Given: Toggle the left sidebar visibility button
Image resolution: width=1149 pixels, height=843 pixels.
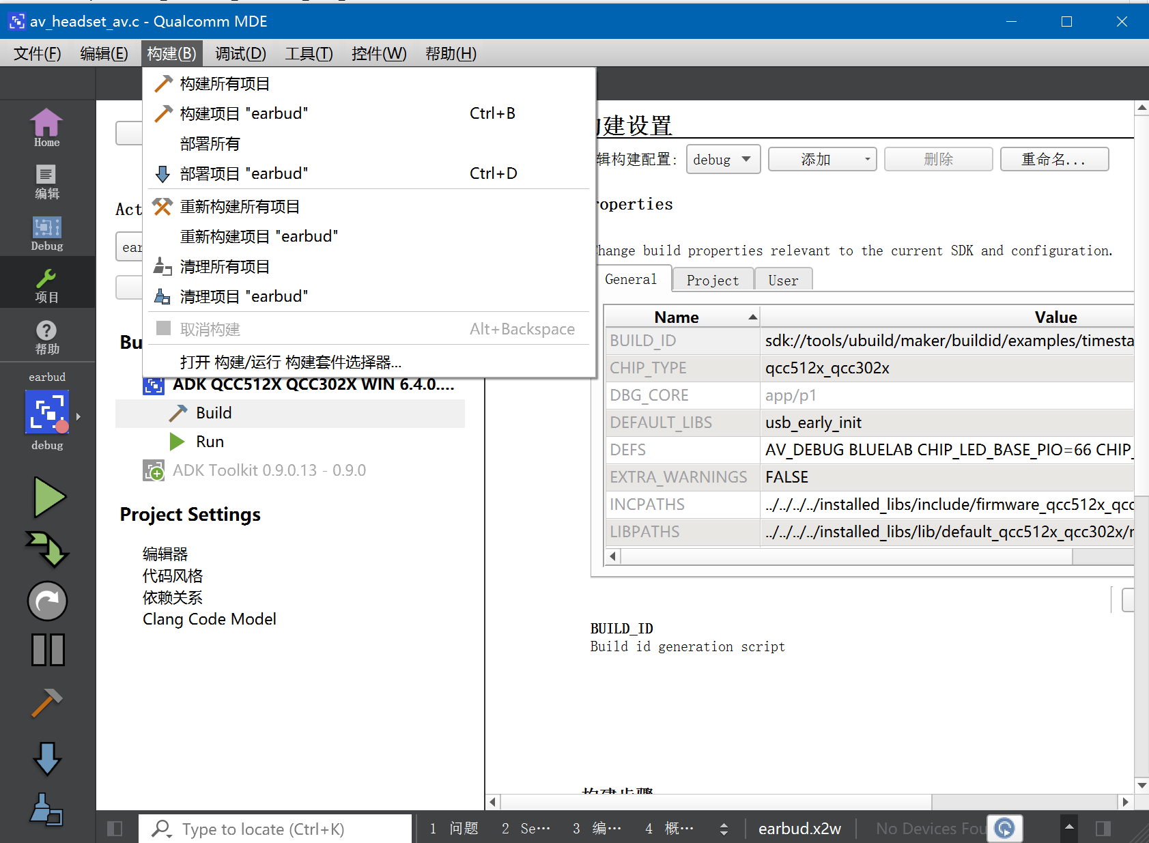Looking at the screenshot, I should click(115, 829).
